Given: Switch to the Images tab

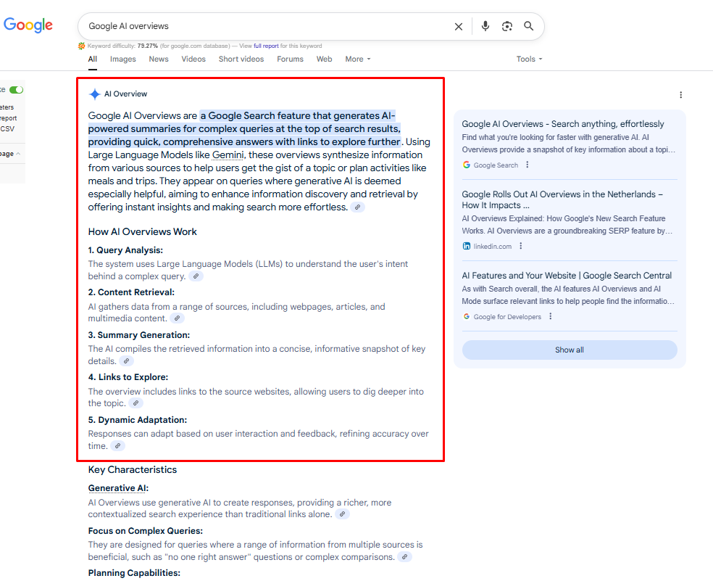Looking at the screenshot, I should point(122,59).
